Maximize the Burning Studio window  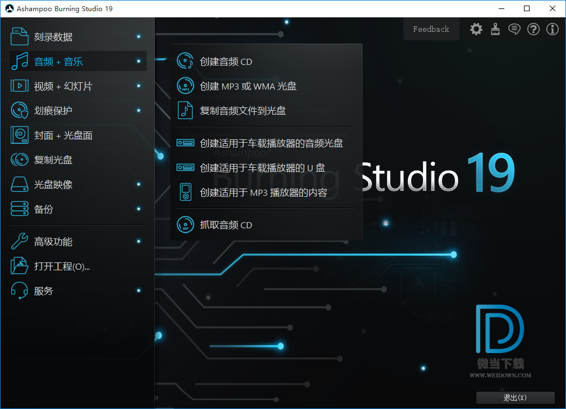click(x=527, y=8)
